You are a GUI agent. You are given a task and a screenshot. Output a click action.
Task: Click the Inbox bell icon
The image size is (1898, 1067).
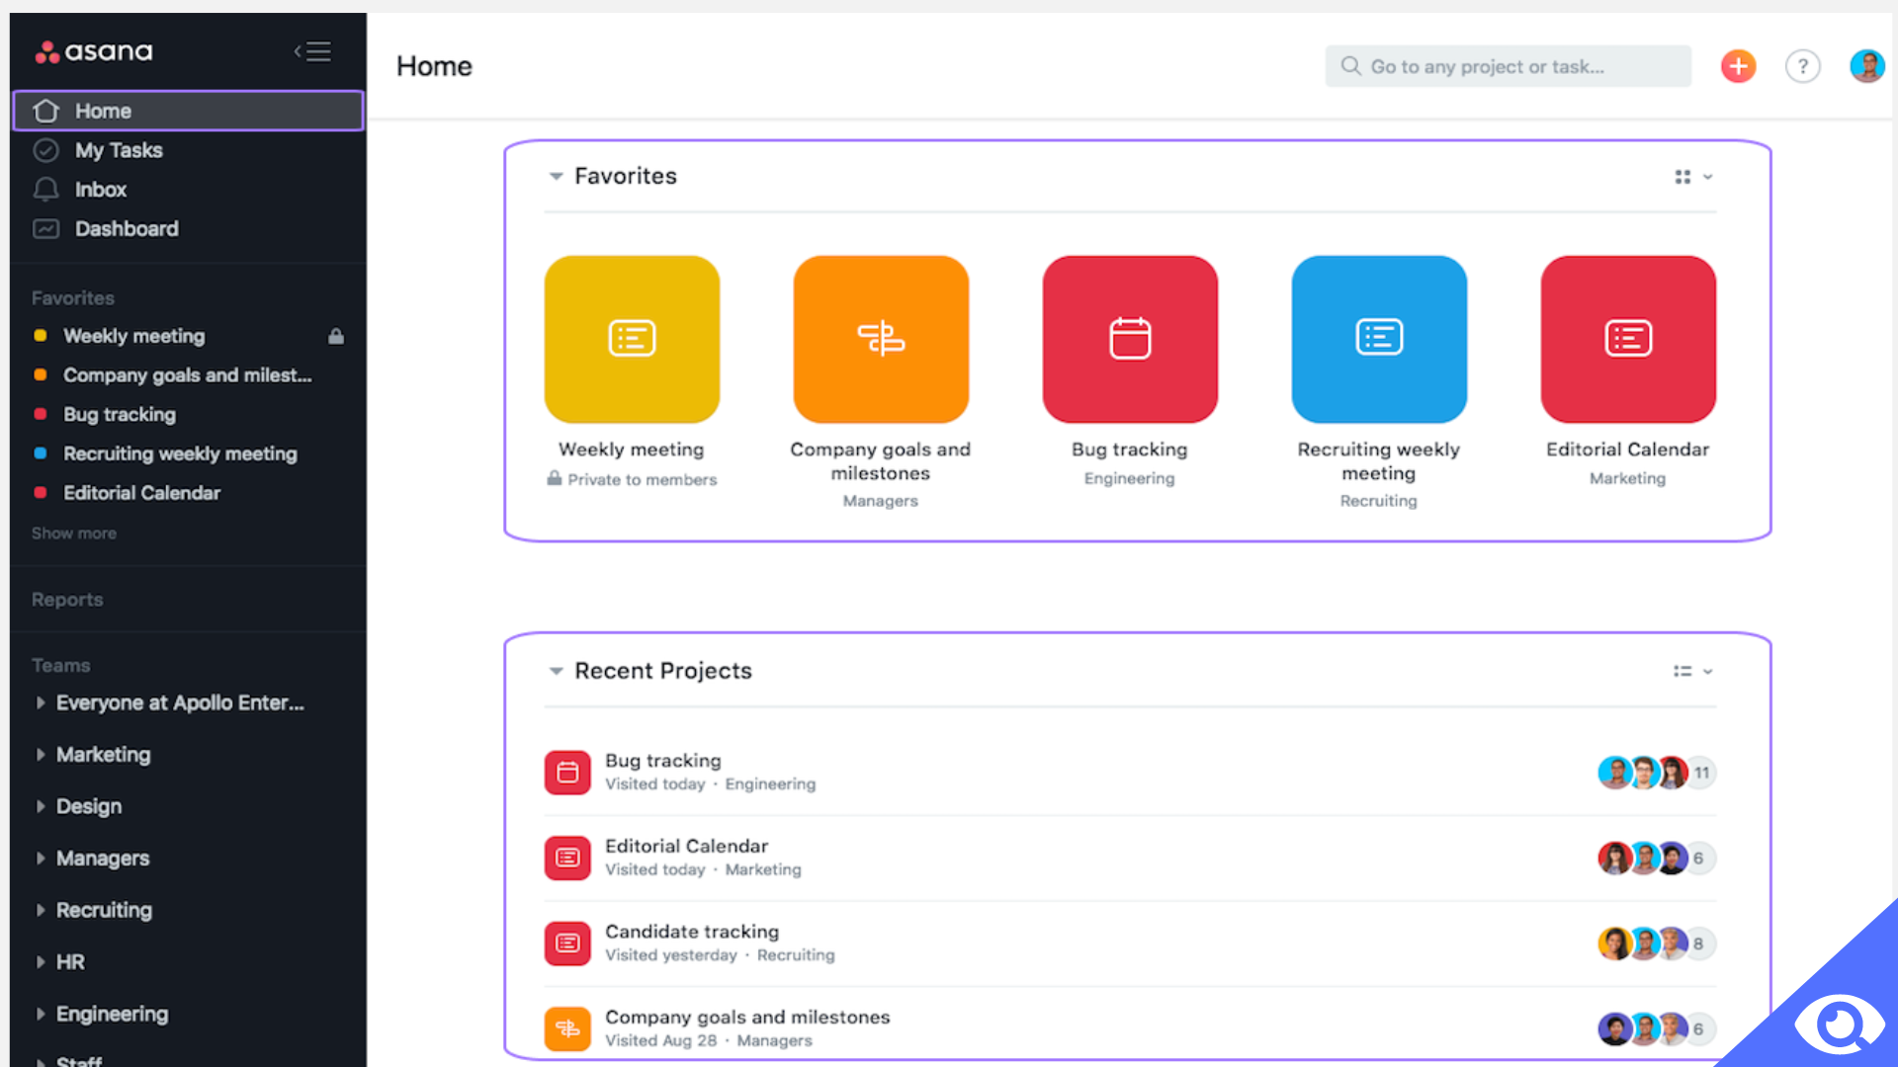tap(46, 190)
